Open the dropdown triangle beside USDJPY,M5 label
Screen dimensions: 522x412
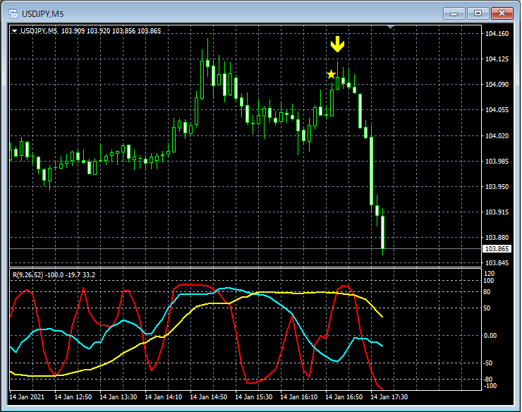pyautogui.click(x=15, y=31)
